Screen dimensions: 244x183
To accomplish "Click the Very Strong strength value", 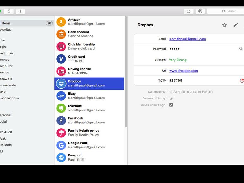I will [178, 60].
